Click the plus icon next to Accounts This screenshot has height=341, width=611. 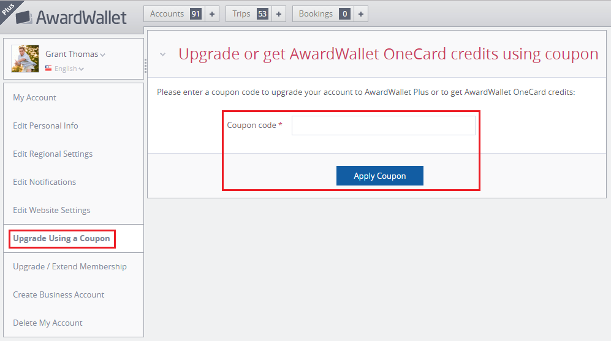click(212, 14)
